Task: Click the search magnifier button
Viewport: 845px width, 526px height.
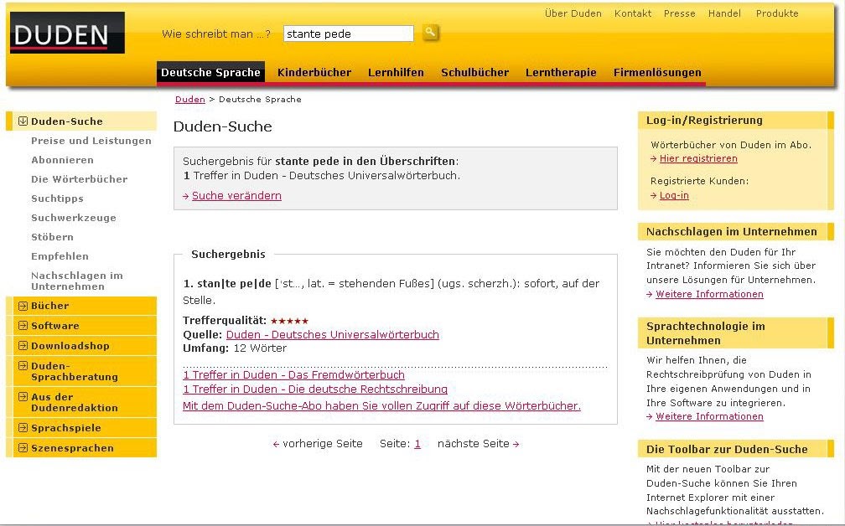Action: click(430, 33)
